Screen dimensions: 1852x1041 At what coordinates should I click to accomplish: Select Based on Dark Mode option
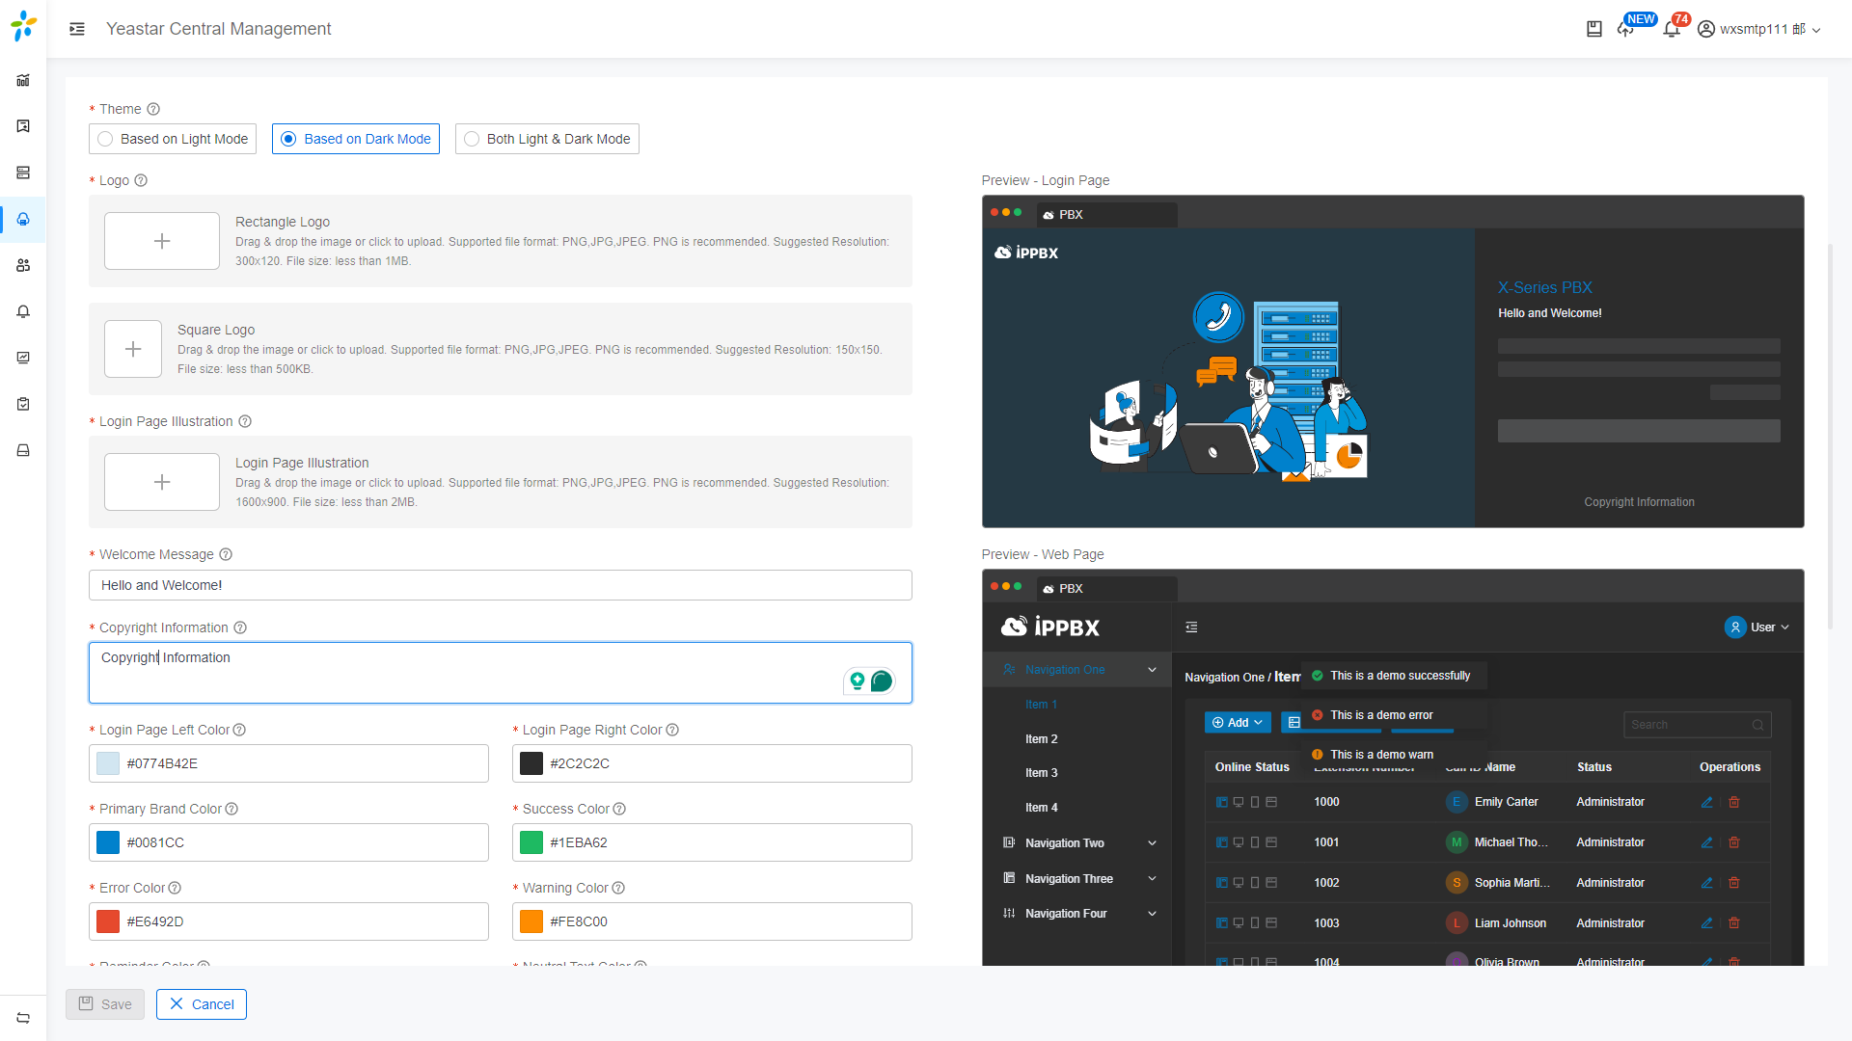coord(356,139)
